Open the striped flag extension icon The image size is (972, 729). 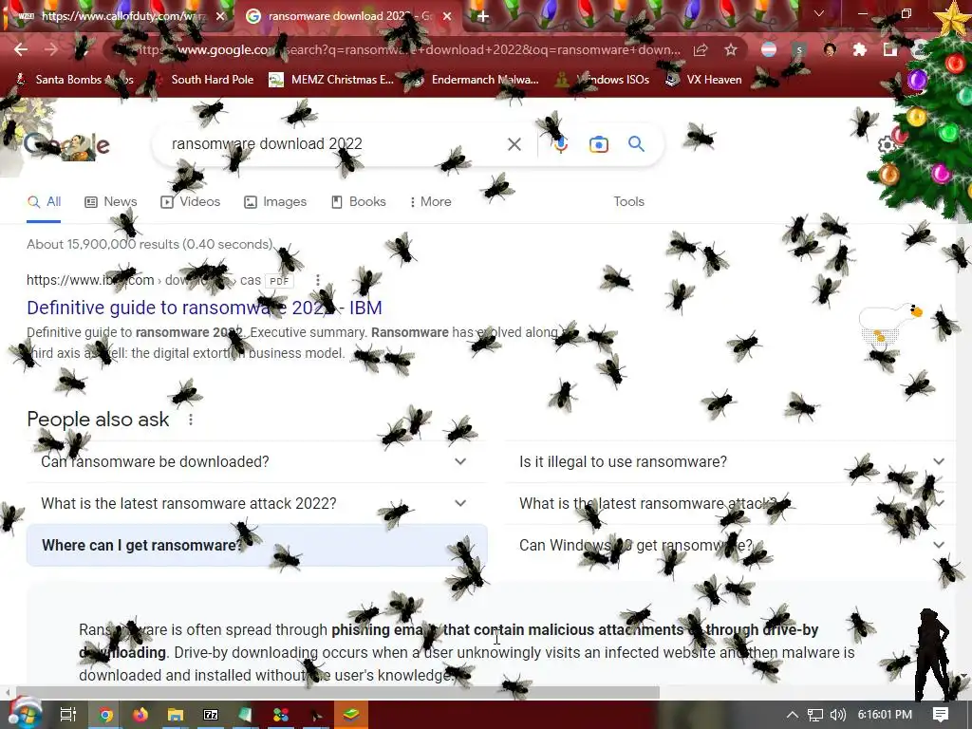click(769, 49)
